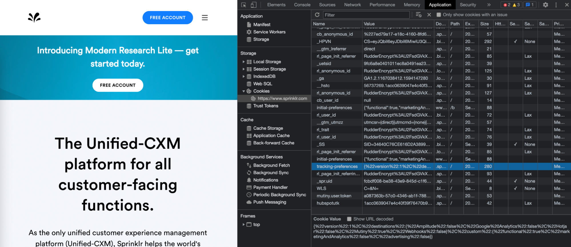Click the inspect element picker icon

tap(244, 5)
